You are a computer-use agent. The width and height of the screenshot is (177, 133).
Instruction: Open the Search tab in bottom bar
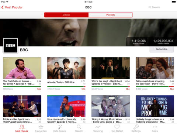79,129
